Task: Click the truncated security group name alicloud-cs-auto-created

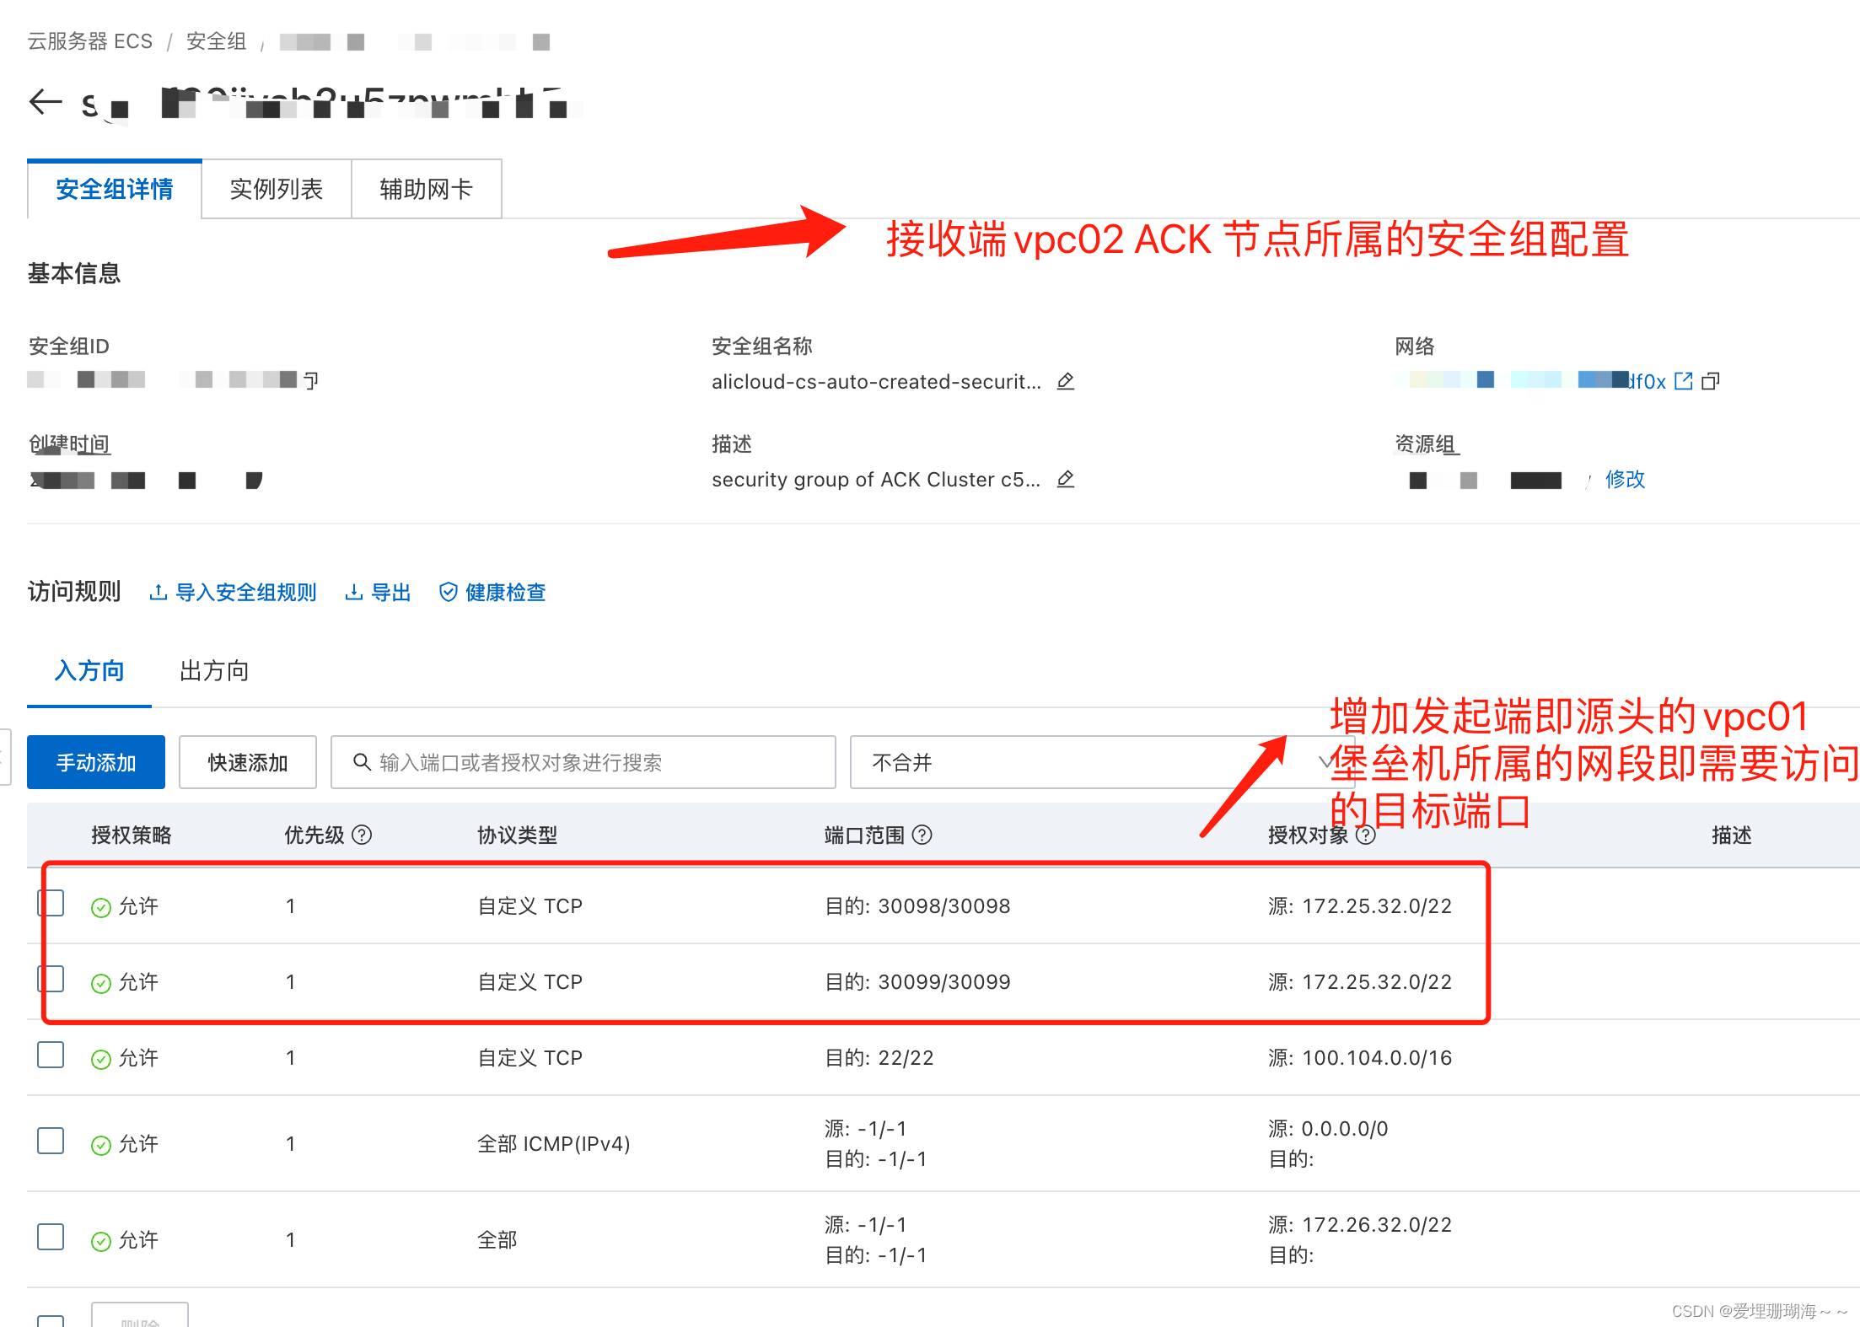Action: 877,381
